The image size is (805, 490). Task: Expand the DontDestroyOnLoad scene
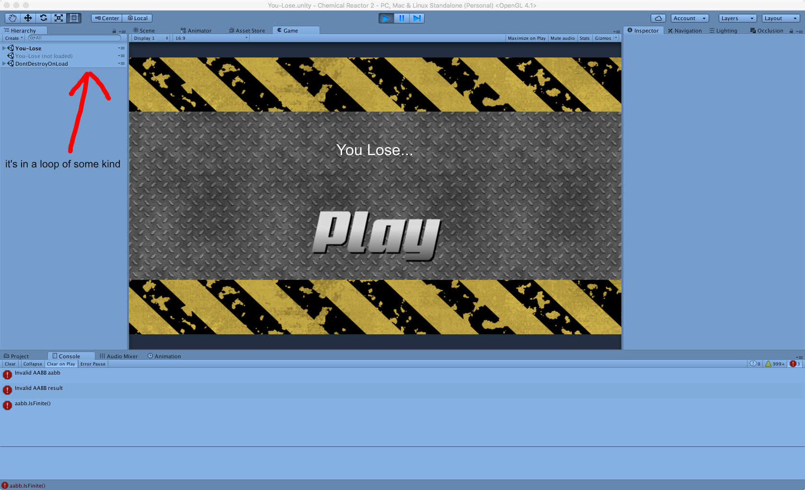click(x=4, y=63)
